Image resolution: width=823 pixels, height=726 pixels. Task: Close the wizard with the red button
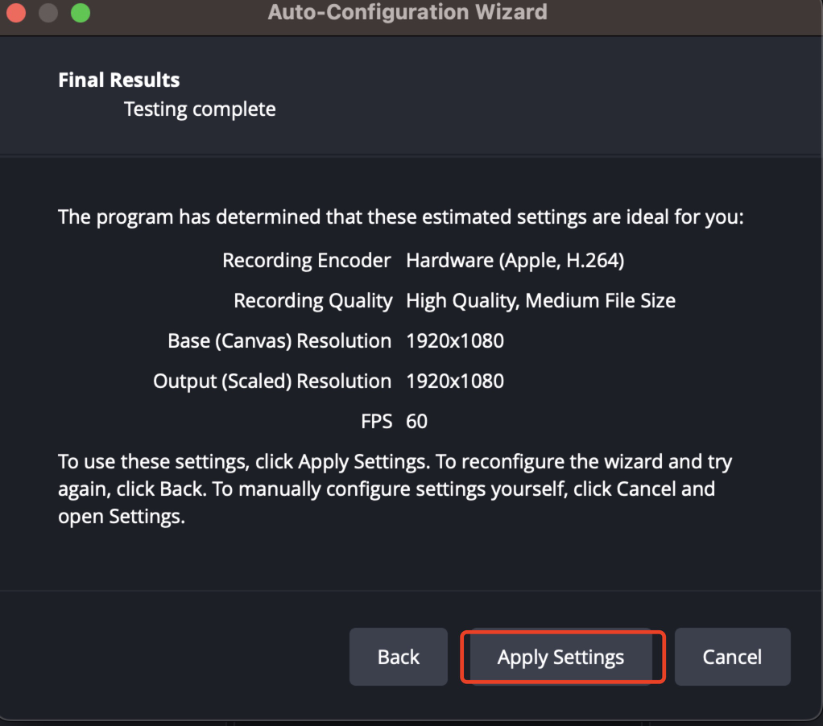(15, 13)
